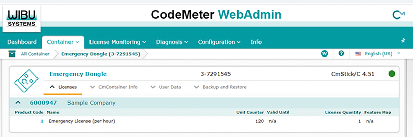Open the WebAdmin W circle icon
413x137 pixels.
324,54
